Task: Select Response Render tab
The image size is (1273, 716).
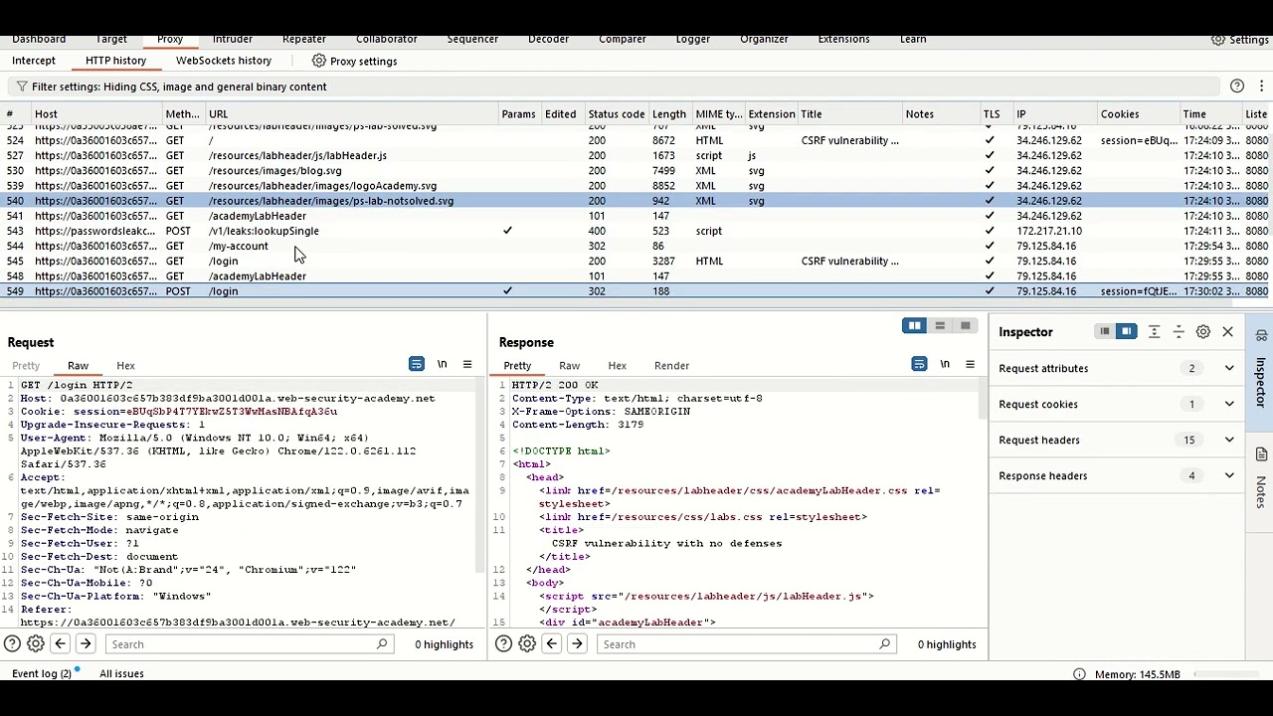Action: (671, 366)
